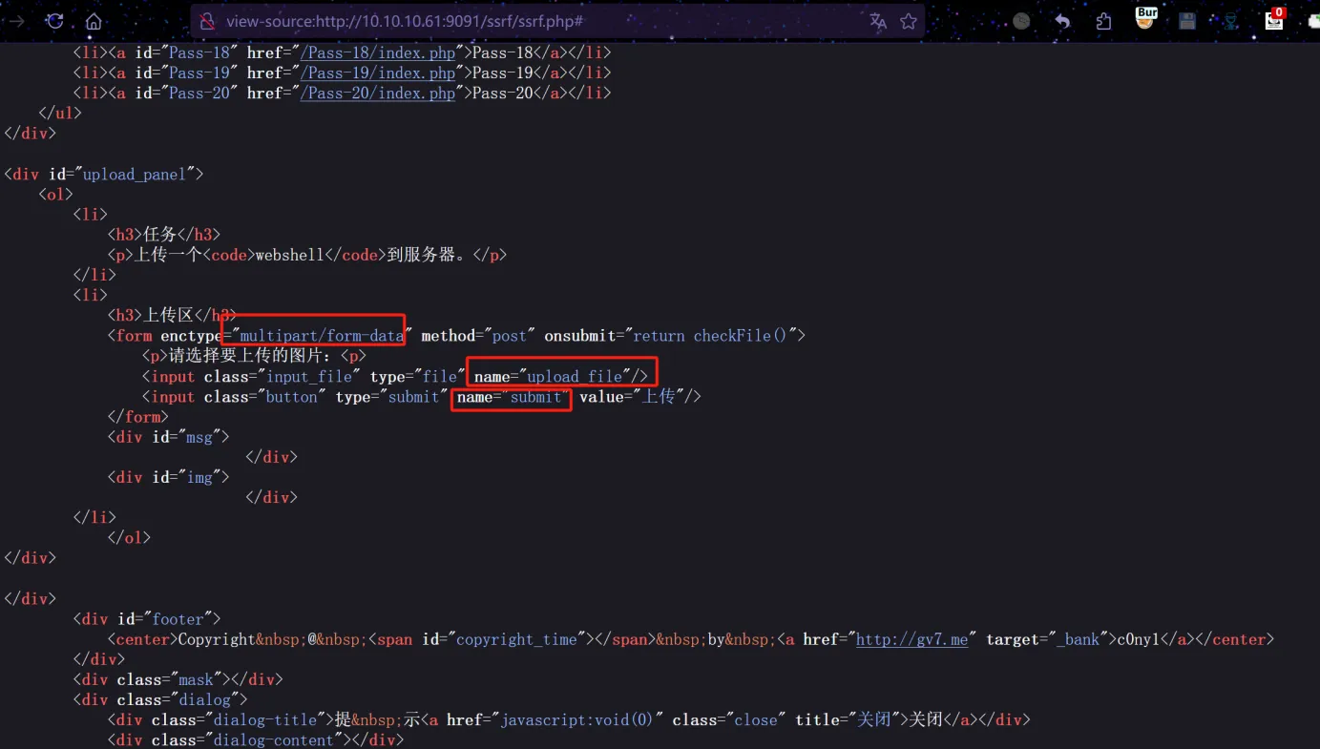The width and height of the screenshot is (1320, 749).
Task: Click the div id "footer" value
Action: pyautogui.click(x=178, y=619)
